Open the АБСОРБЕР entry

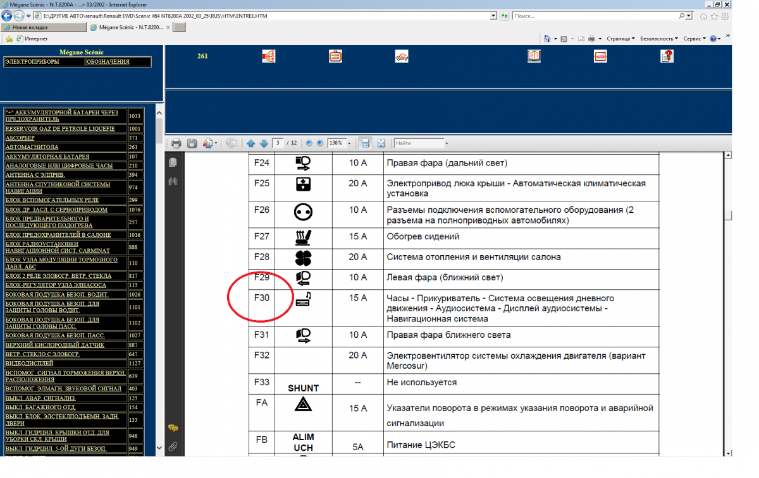pos(20,138)
